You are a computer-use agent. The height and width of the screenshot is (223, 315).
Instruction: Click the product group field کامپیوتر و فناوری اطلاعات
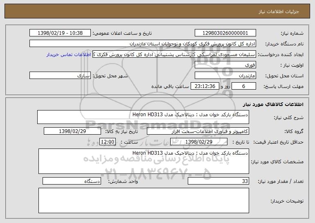tap(198, 131)
